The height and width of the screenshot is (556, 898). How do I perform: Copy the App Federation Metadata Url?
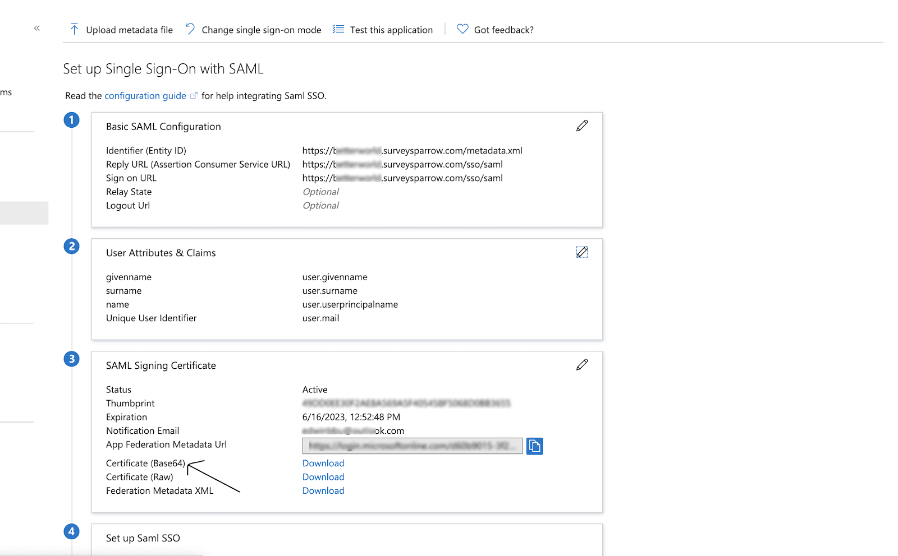pyautogui.click(x=534, y=446)
